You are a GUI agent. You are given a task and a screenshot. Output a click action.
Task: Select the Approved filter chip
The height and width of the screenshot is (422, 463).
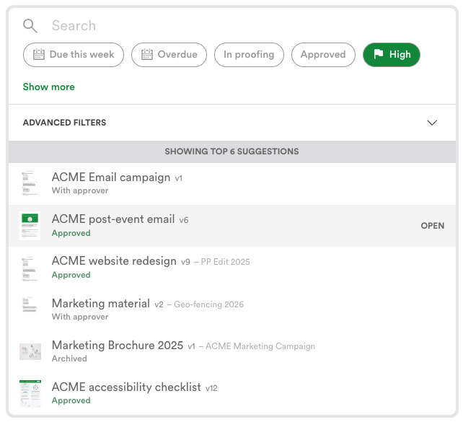[323, 55]
